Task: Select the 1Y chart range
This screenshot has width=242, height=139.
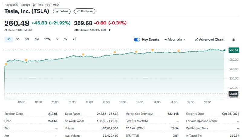Action: (x=57, y=39)
